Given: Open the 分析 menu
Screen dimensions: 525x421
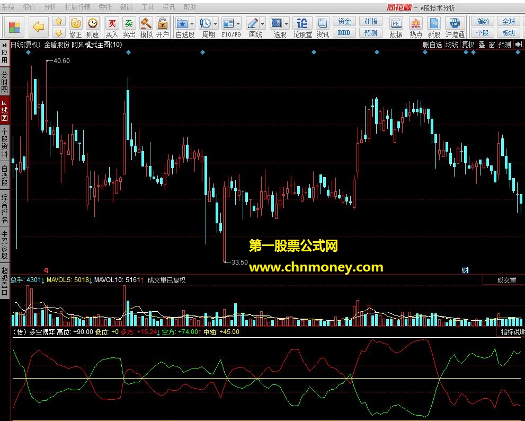Looking at the screenshot, I should (50, 7).
